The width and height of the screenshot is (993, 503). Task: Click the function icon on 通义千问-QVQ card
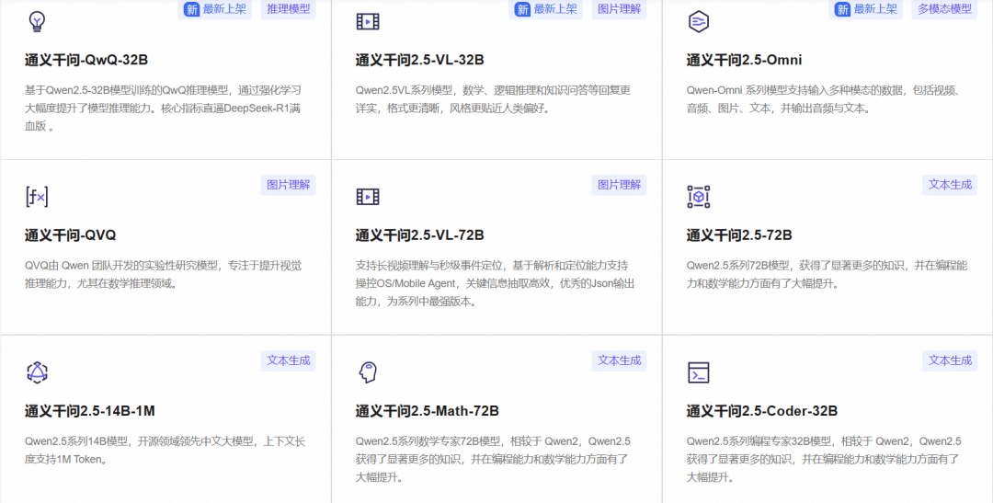point(37,197)
